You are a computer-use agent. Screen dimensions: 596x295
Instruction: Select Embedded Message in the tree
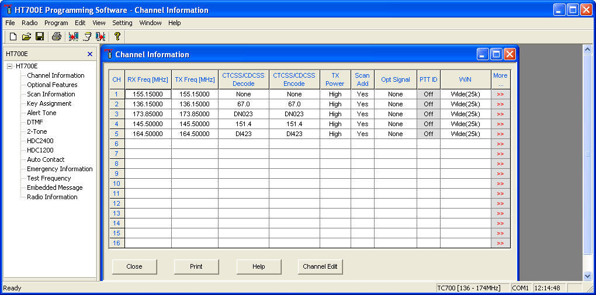pyautogui.click(x=54, y=188)
